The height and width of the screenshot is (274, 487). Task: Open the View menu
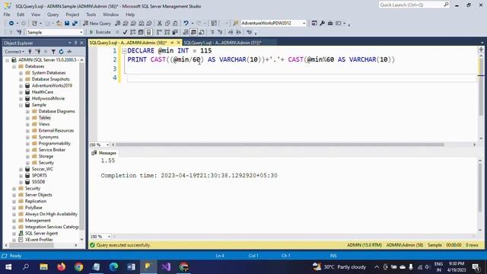[36, 14]
